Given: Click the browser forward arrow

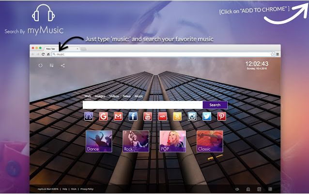Looking at the screenshot, I should point(38,54).
